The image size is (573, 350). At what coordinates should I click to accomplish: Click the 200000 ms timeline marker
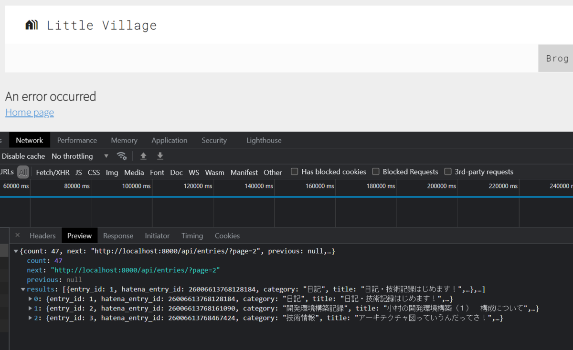(x=442, y=186)
